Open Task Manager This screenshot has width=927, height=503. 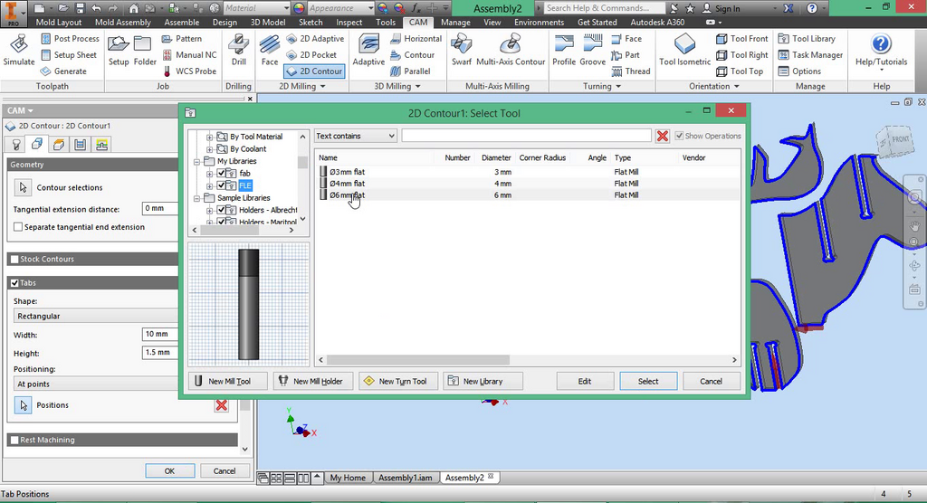[x=810, y=55]
